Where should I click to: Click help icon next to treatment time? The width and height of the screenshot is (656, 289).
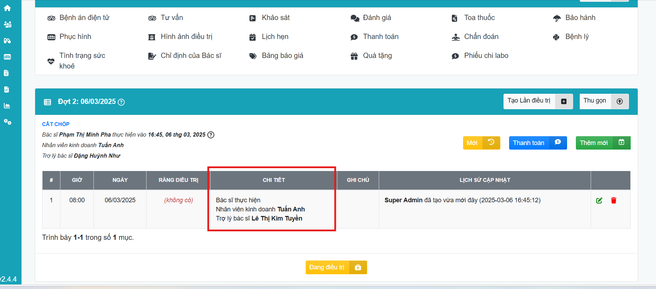tap(211, 135)
